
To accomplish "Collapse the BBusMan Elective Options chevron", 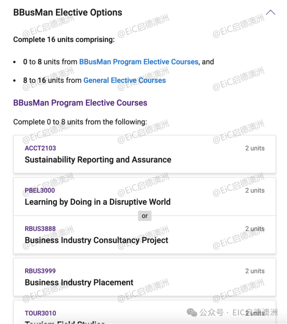I will click(270, 12).
